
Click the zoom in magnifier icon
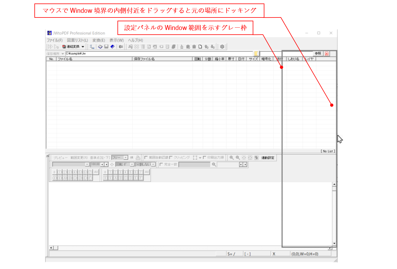[x=231, y=158]
